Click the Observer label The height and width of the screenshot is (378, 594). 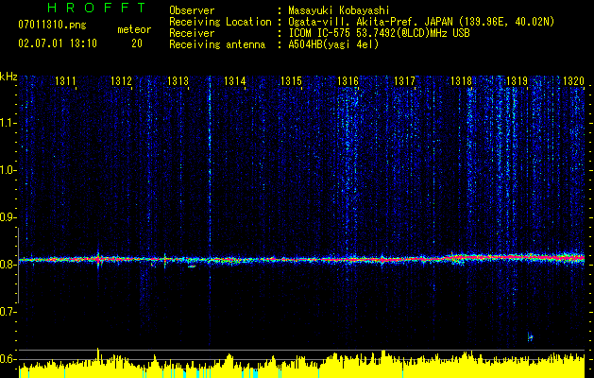coord(192,11)
